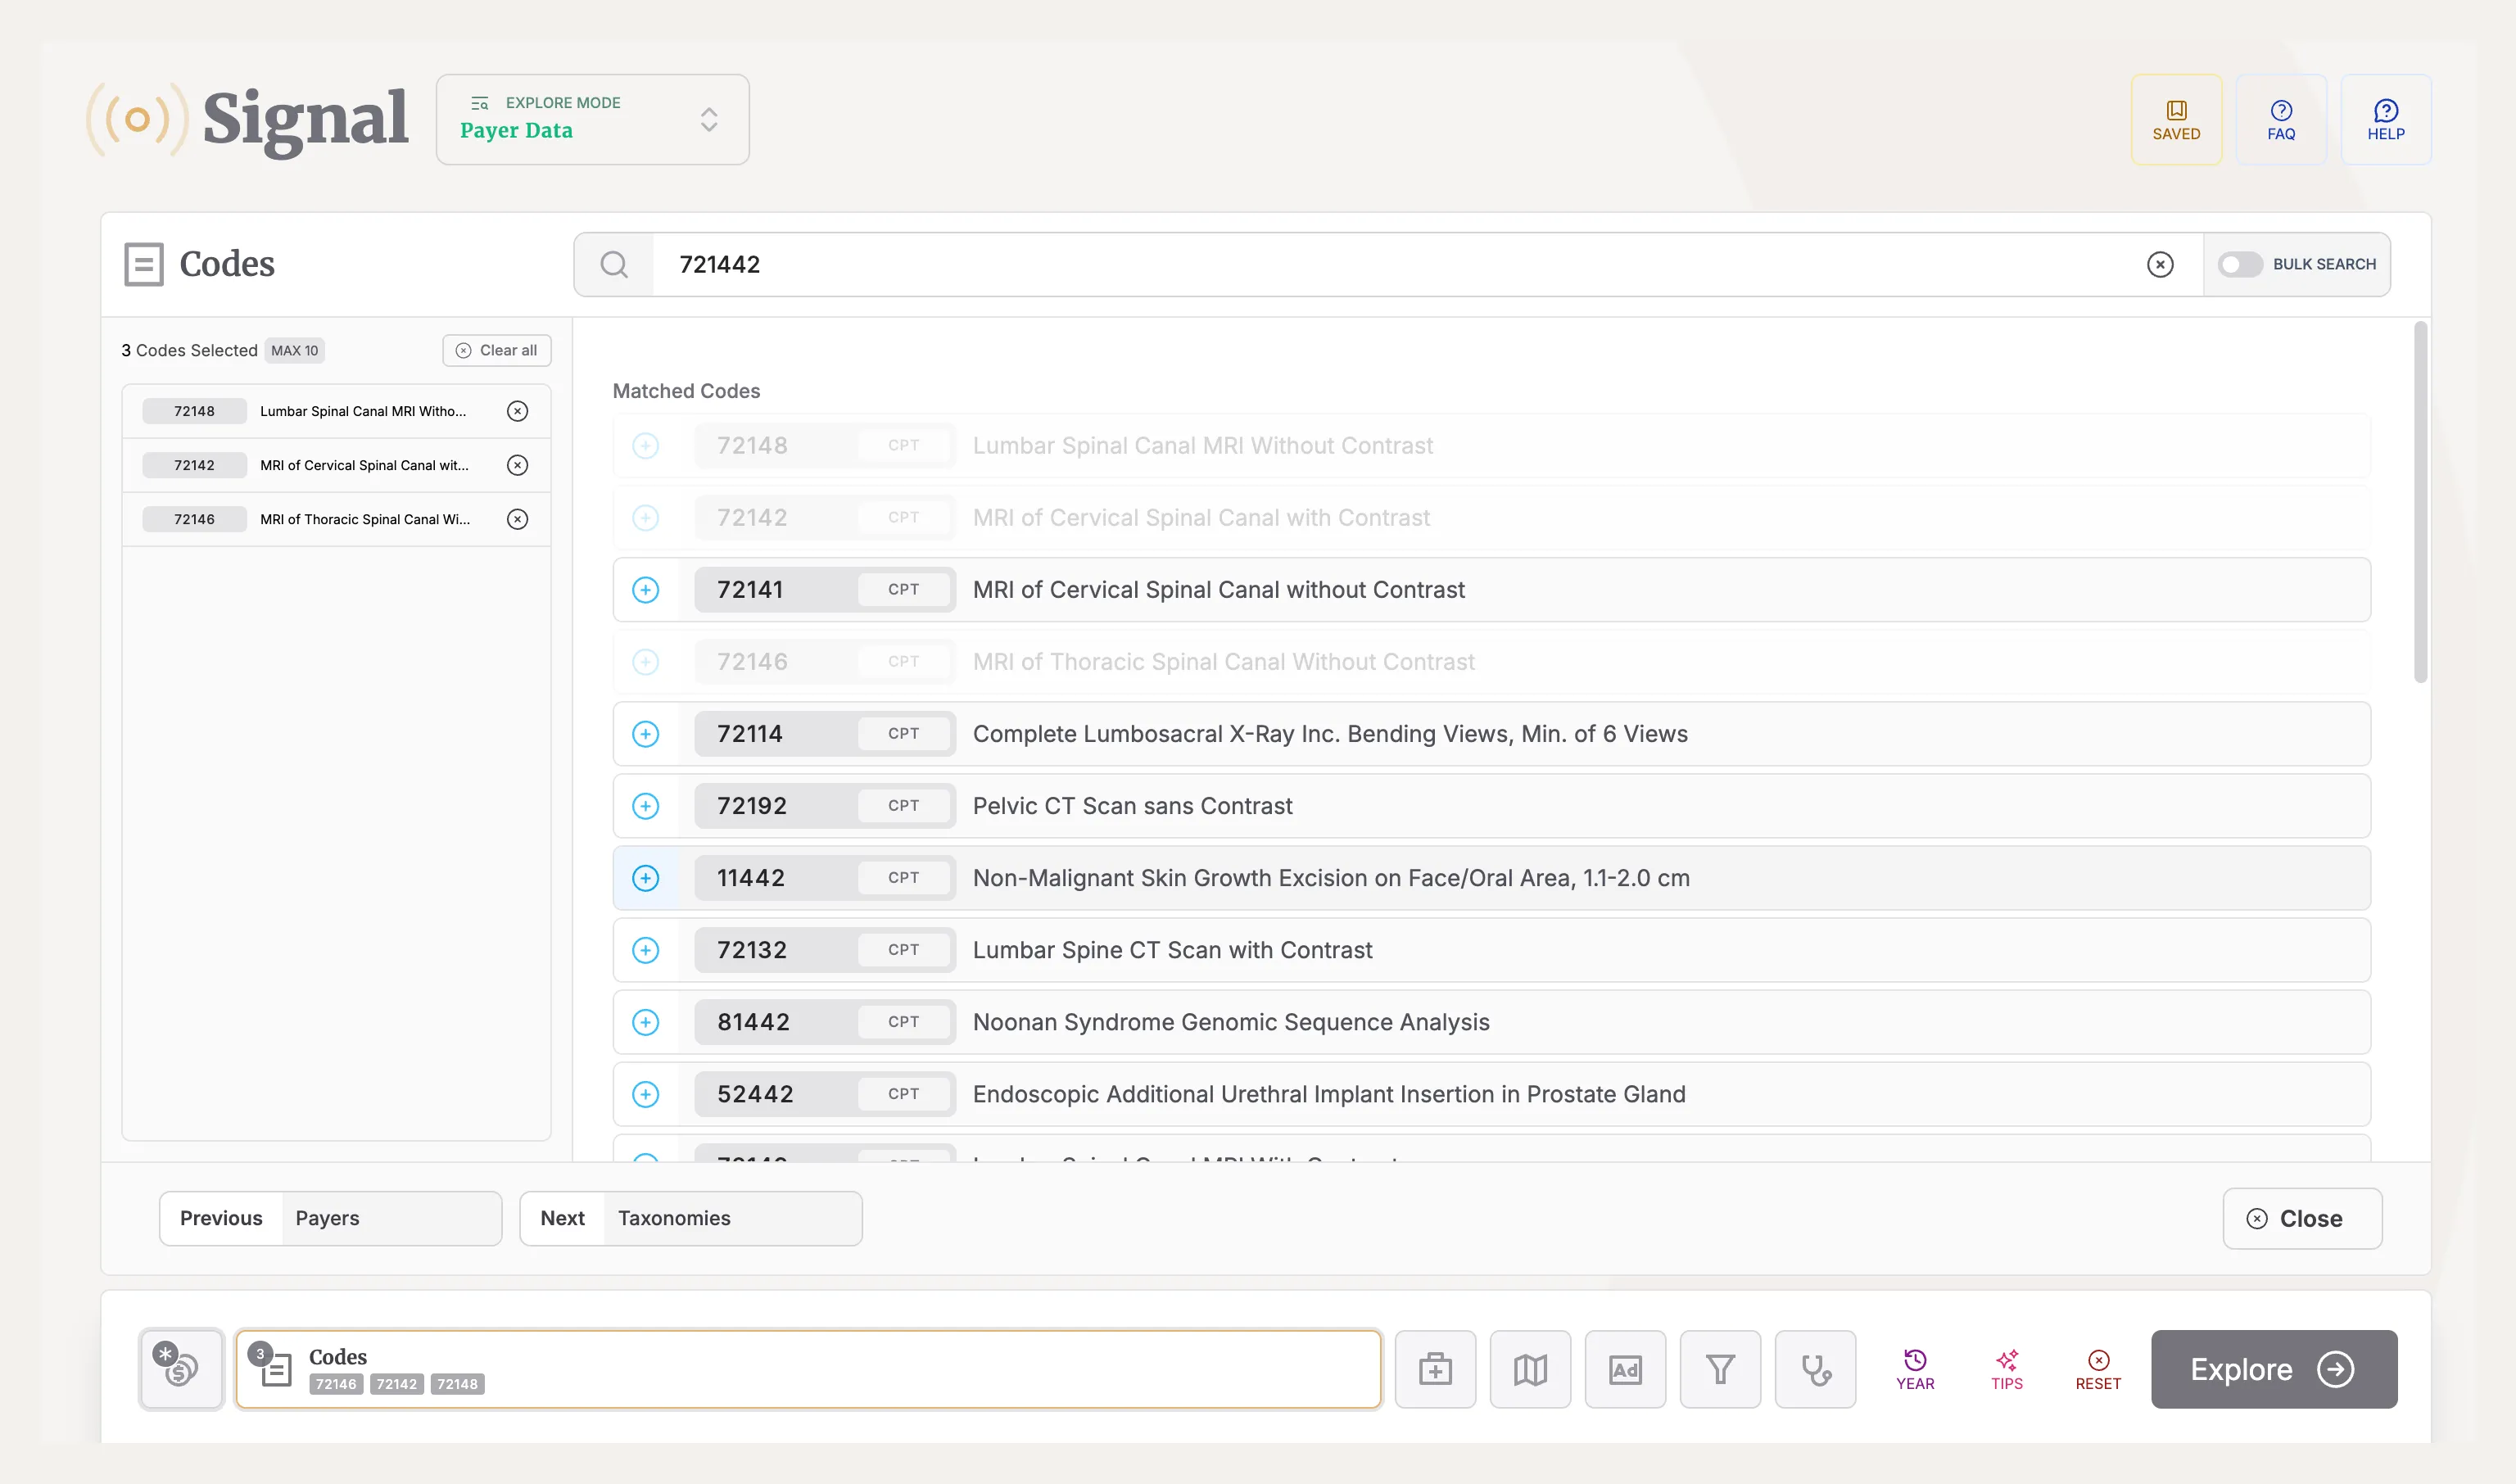Click the first-aid kit icon near the filter
2516x1484 pixels.
(1435, 1369)
